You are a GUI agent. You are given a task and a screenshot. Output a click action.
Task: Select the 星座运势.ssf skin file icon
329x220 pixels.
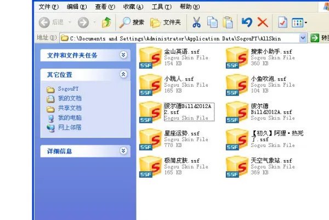tap(150, 139)
